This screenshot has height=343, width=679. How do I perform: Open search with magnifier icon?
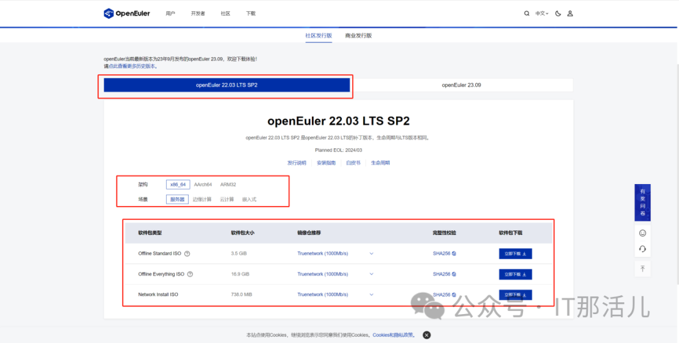pyautogui.click(x=527, y=13)
